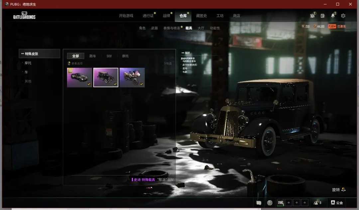Select the black sports car skin thumbnail
Image resolution: width=359 pixels, height=210 pixels.
[79, 77]
